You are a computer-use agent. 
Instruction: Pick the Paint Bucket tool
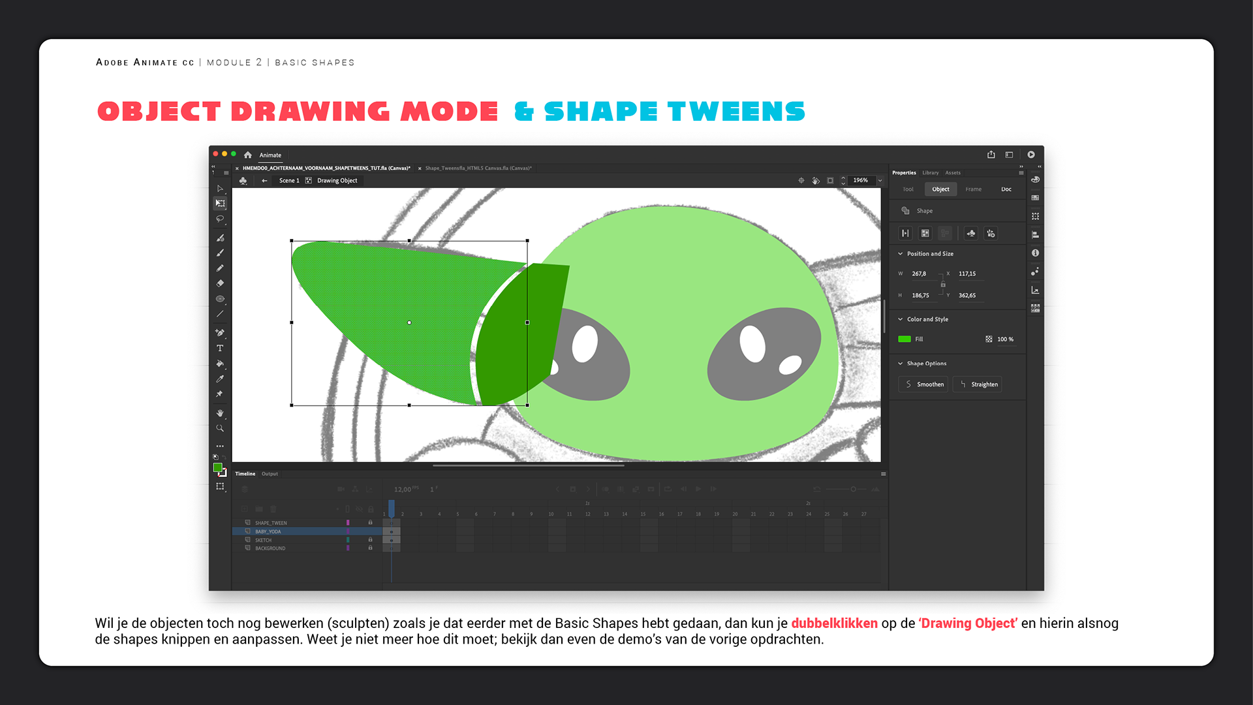220,364
